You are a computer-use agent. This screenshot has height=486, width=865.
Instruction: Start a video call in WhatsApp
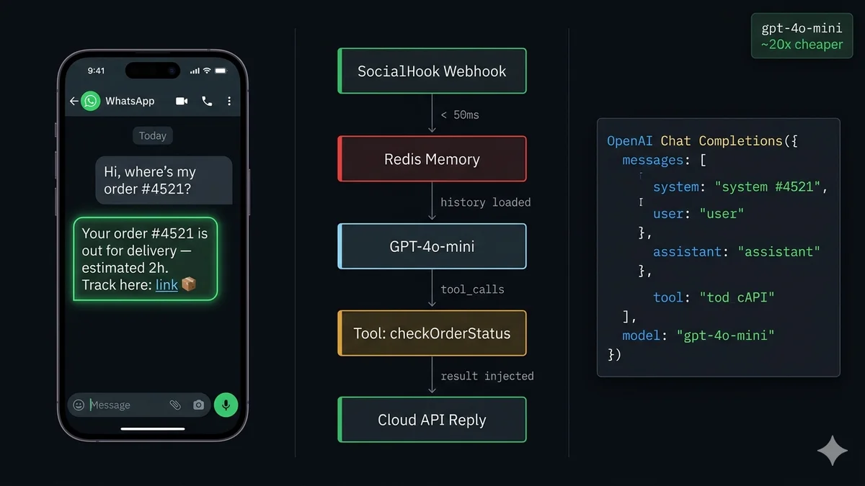pyautogui.click(x=182, y=102)
